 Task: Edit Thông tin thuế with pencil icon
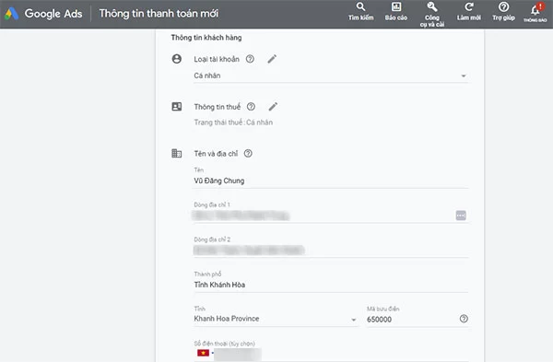[273, 107]
